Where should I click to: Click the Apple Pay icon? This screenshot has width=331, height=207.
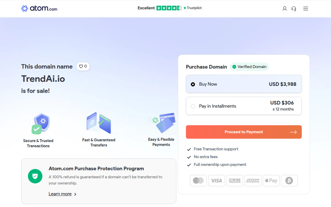tap(271, 181)
